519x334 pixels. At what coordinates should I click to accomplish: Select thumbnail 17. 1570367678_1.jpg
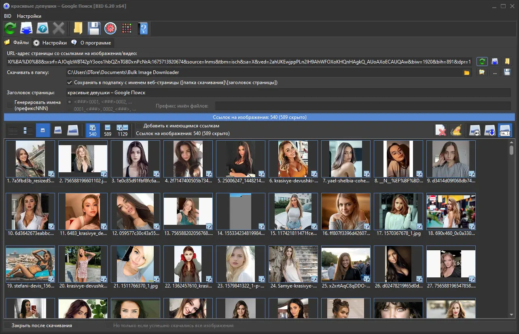398,212
